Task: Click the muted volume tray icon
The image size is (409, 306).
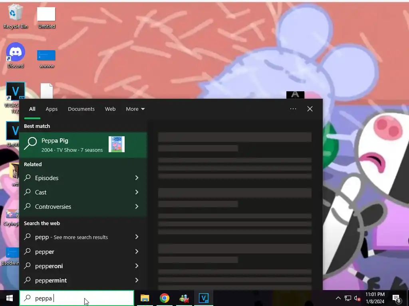Action: coord(357,298)
